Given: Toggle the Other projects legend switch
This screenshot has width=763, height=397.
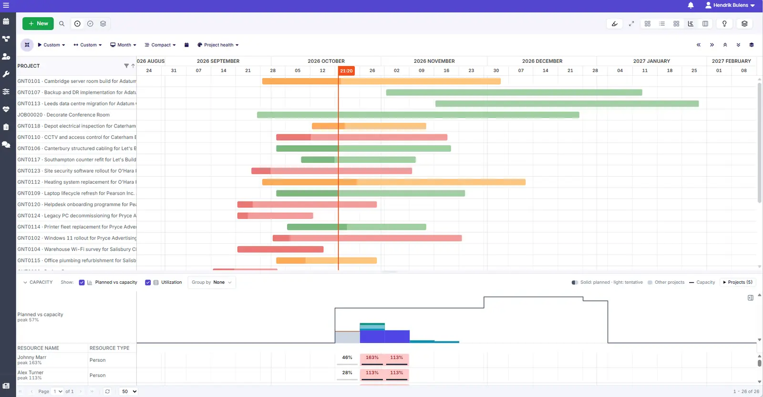Looking at the screenshot, I should pyautogui.click(x=650, y=282).
